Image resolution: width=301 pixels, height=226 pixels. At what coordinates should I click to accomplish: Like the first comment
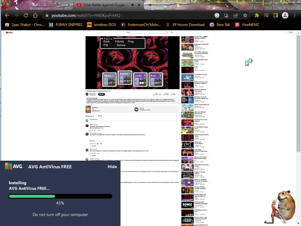coord(91,130)
